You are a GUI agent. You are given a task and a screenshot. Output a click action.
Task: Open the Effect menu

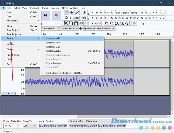65,8
